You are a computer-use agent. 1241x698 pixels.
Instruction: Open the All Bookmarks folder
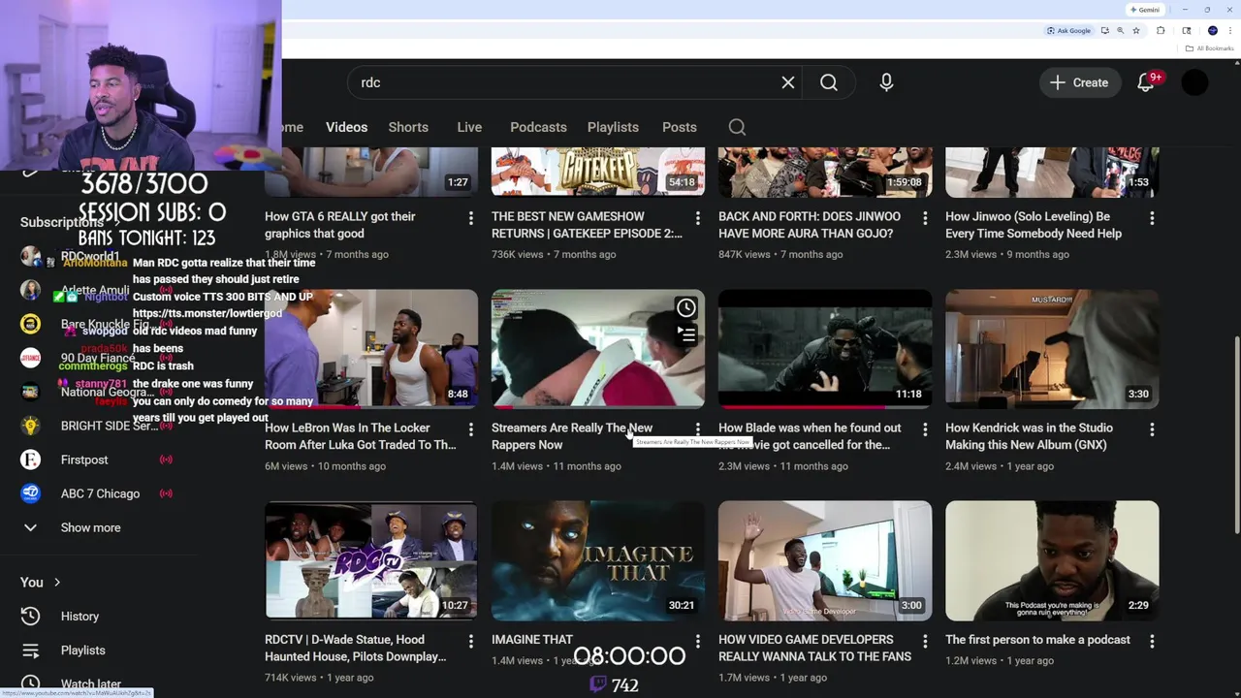(1208, 48)
